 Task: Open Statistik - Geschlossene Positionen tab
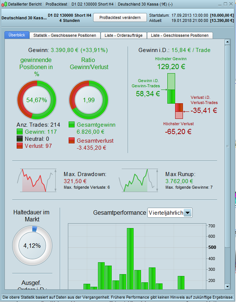click(x=65, y=35)
